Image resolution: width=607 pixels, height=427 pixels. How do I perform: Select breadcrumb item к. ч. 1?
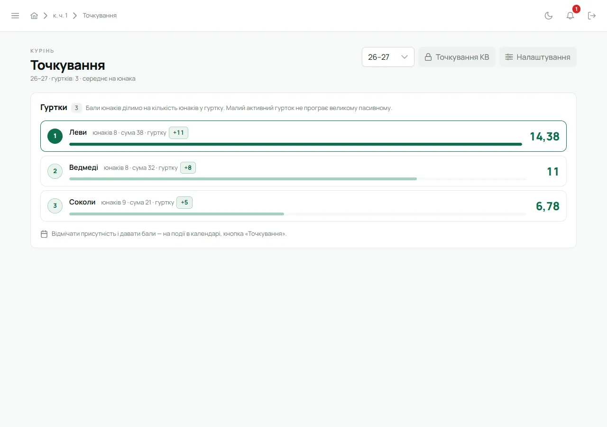(60, 16)
